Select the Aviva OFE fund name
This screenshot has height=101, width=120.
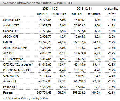coord(10,81)
